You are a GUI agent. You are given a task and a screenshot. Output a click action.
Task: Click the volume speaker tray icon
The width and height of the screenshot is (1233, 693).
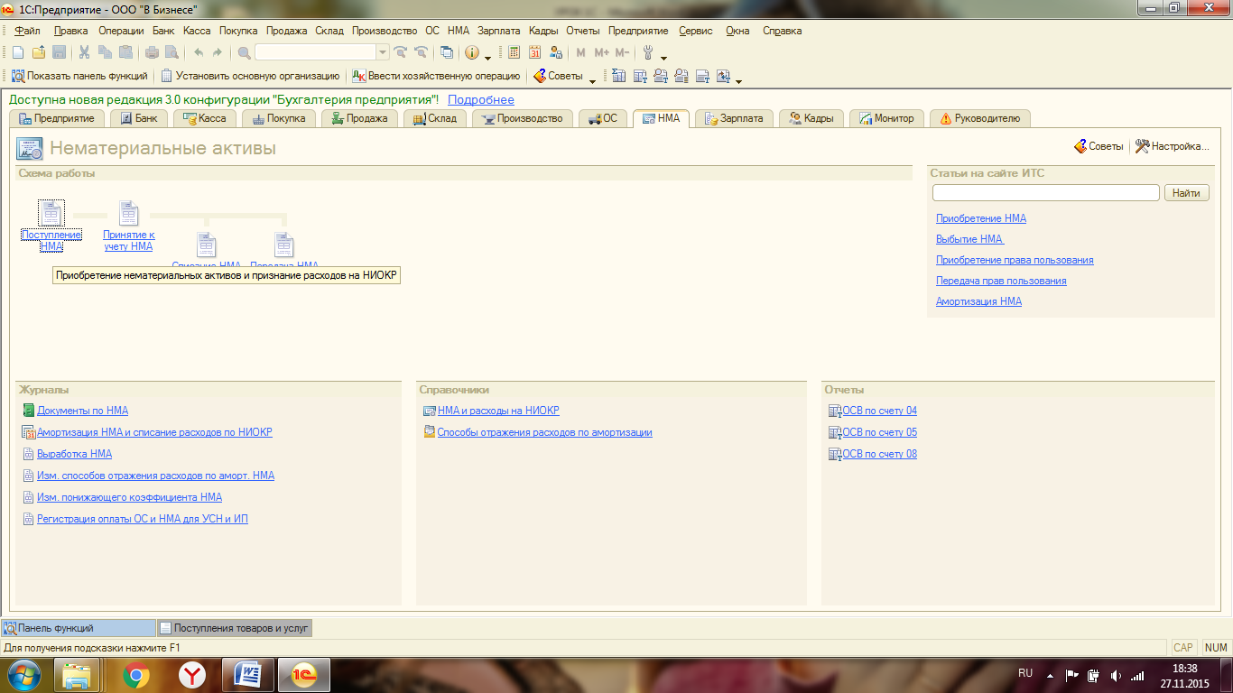coord(1116,675)
